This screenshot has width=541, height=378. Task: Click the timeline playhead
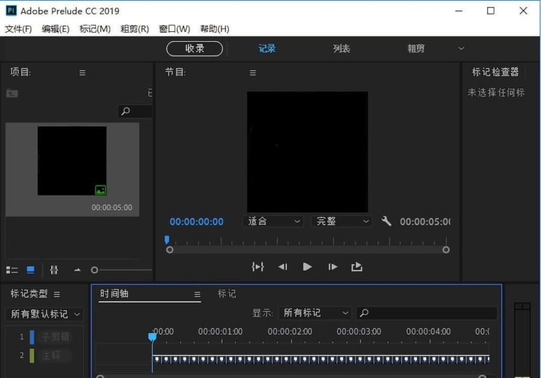click(152, 337)
